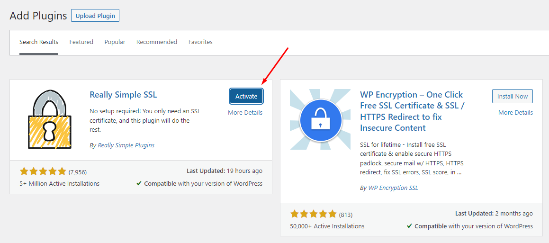Install the WP Encryption plugin now
The width and height of the screenshot is (549, 243).
click(512, 96)
